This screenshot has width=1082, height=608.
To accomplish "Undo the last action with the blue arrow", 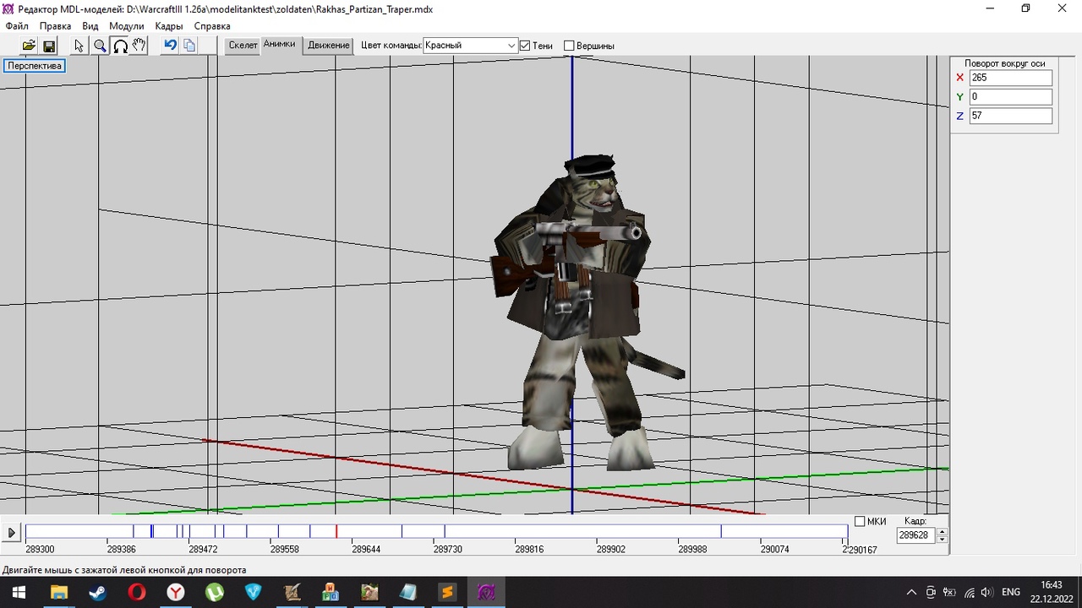I will [x=171, y=46].
